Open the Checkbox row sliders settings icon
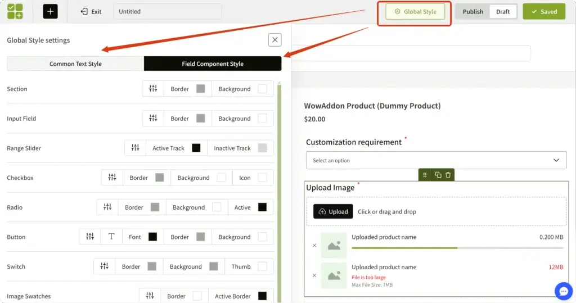576x303 pixels. click(x=112, y=178)
